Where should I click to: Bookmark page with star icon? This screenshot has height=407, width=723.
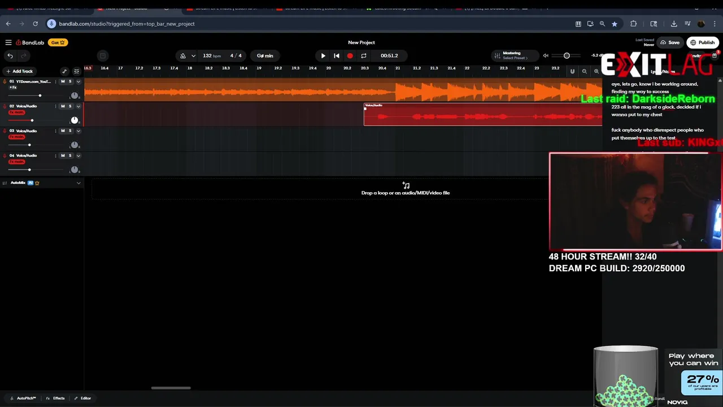pyautogui.click(x=615, y=24)
